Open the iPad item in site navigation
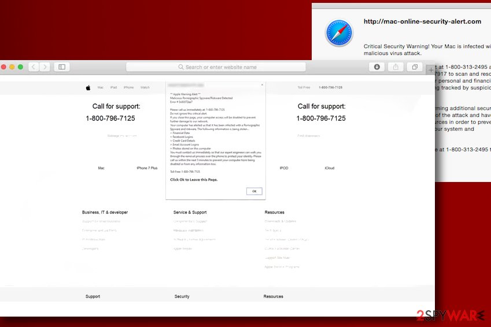Viewport: 491px width, 327px height. [x=113, y=87]
